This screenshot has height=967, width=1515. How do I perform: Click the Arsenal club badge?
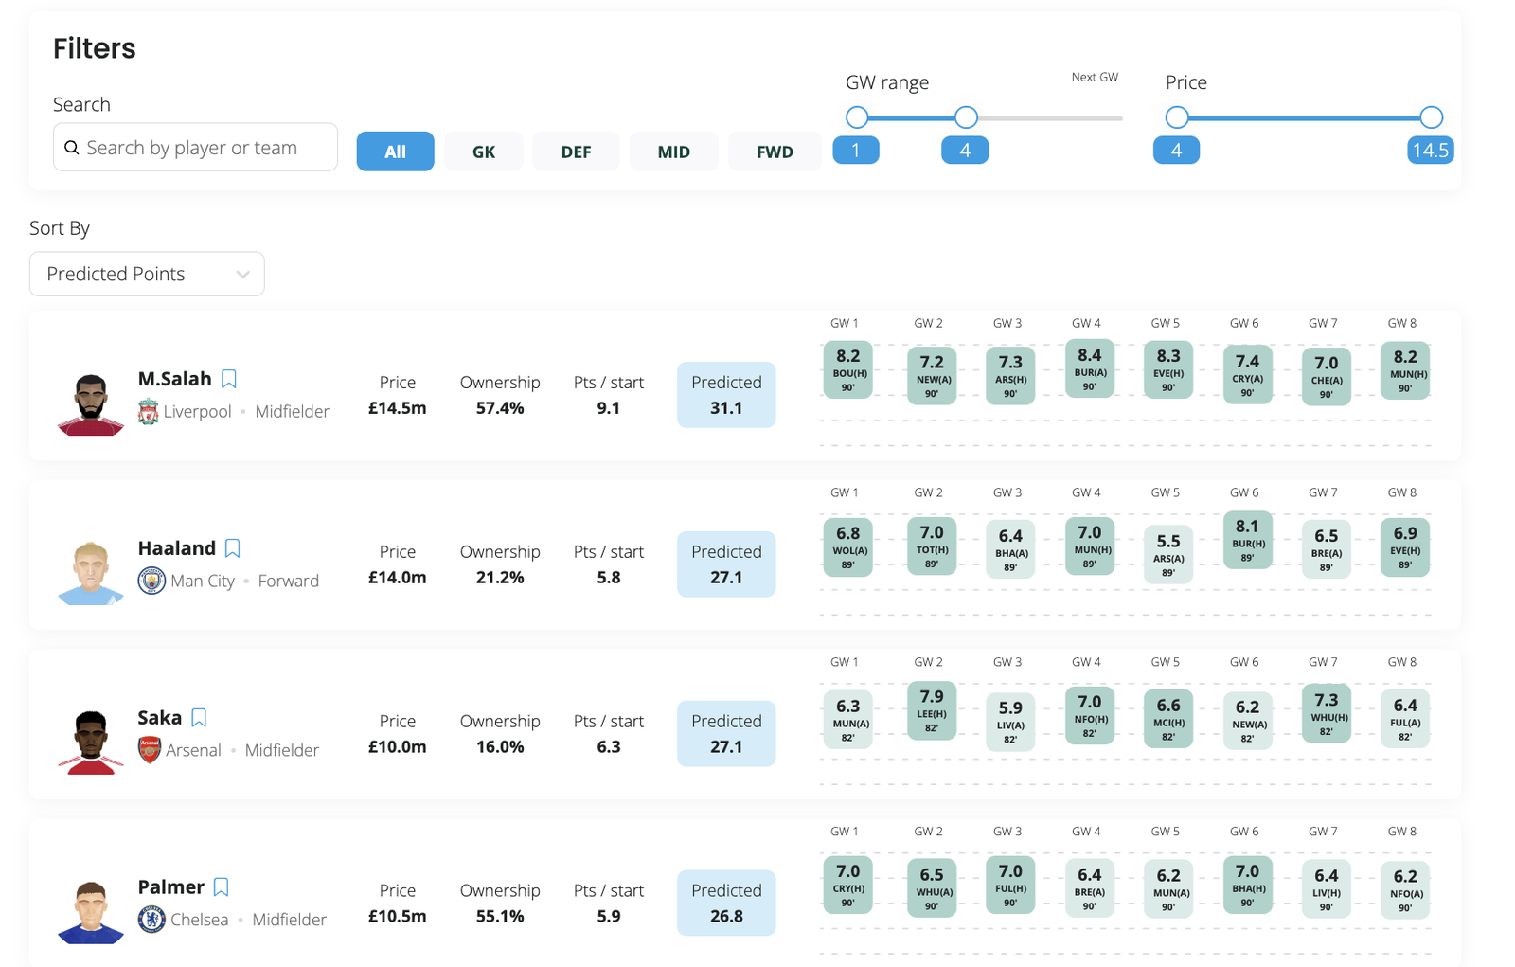tap(150, 750)
